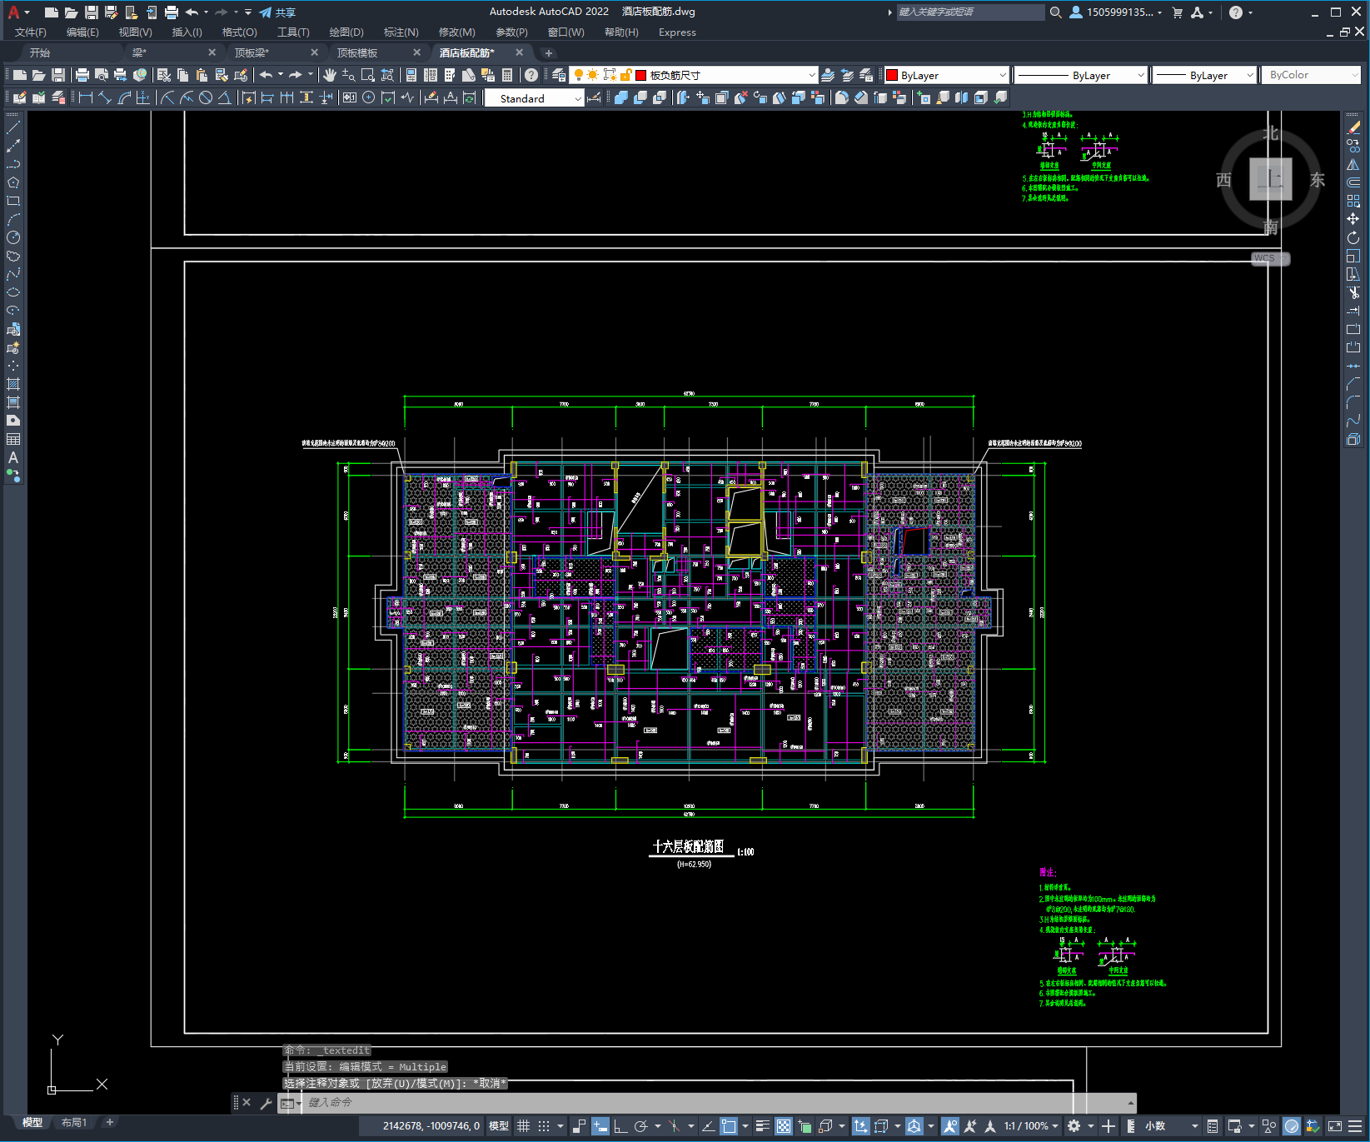The height and width of the screenshot is (1142, 1370).
Task: Toggle object snap in status bar
Action: click(729, 1126)
